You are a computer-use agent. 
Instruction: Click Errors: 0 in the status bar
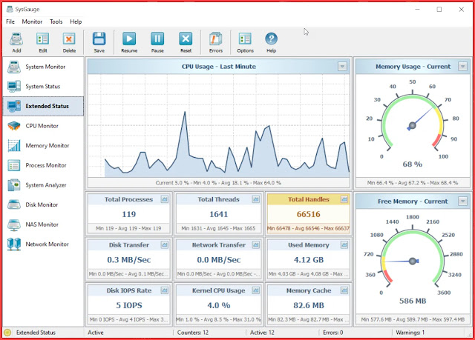[x=333, y=333]
